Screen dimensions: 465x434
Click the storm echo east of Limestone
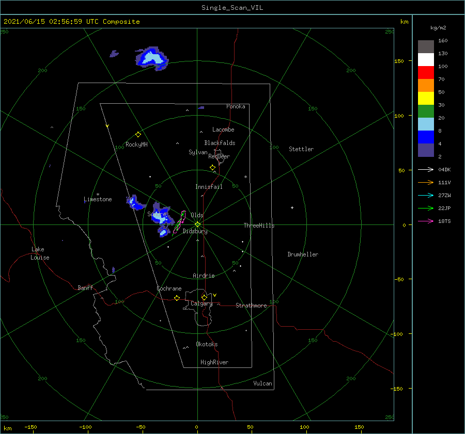coord(135,203)
